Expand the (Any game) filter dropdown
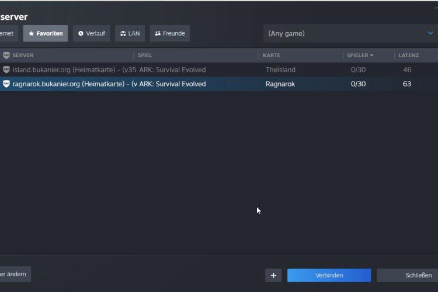 [x=350, y=33]
